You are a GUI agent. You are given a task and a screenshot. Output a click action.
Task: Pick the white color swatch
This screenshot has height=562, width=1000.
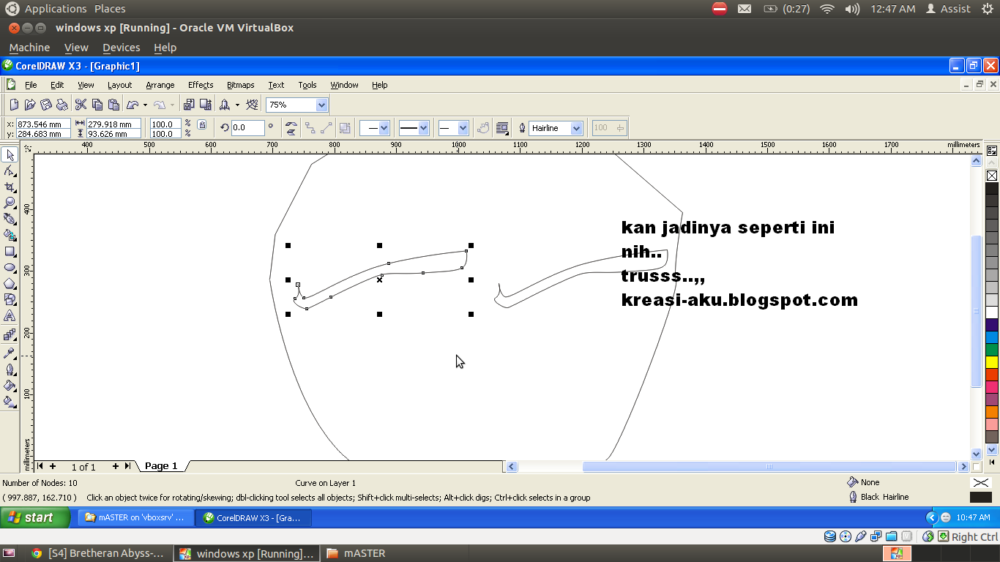click(992, 313)
